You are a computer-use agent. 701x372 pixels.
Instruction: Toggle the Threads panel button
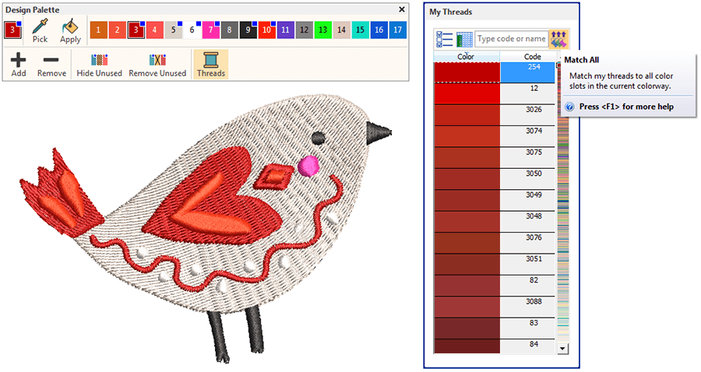point(210,64)
